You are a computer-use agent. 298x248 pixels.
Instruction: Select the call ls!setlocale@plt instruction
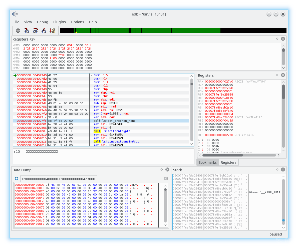(112, 131)
